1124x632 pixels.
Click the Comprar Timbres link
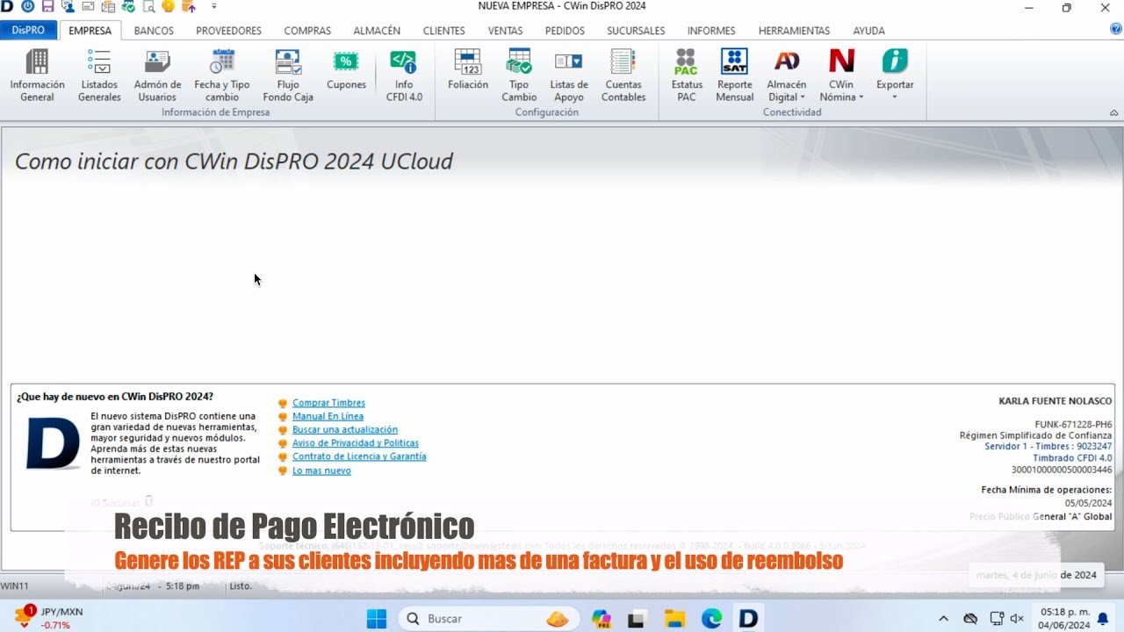[328, 403]
